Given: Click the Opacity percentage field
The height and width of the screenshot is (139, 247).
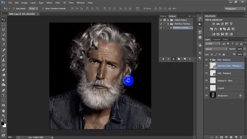Looking at the screenshot, I should click(x=240, y=49).
